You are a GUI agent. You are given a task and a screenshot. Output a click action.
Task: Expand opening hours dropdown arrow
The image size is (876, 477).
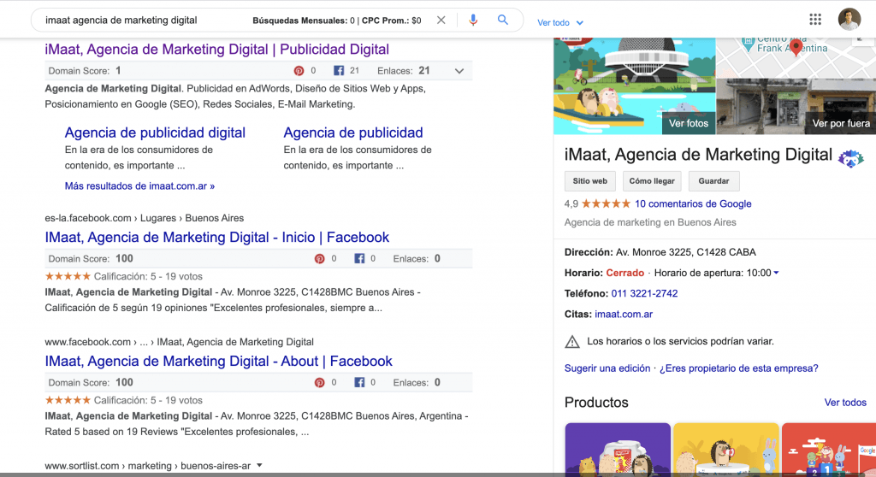click(x=776, y=274)
